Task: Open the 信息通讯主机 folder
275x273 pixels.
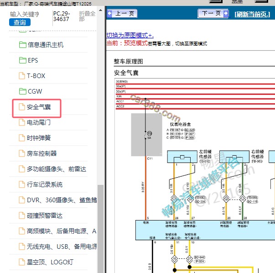Action: coord(46,45)
